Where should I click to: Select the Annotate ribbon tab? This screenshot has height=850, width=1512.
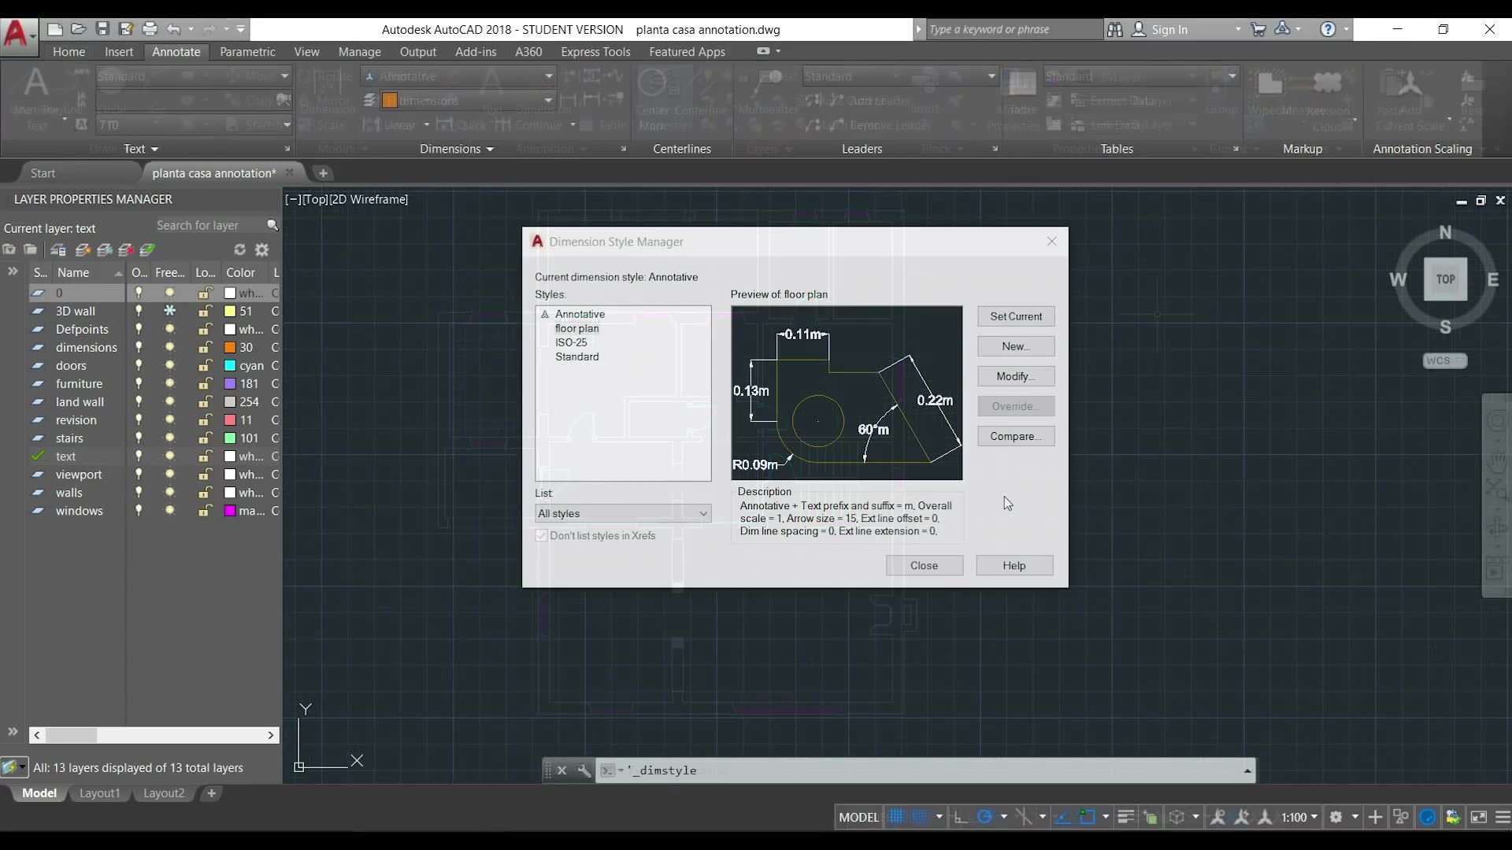176,52
